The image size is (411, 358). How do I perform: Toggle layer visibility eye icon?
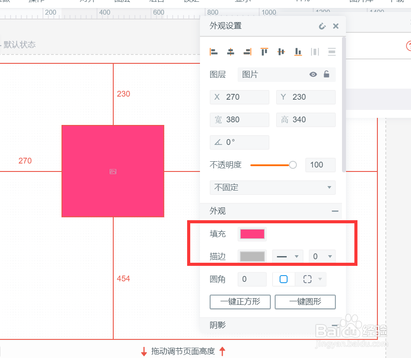pos(313,74)
